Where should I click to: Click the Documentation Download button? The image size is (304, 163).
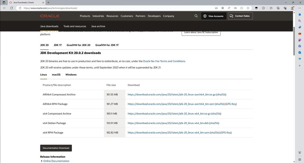(x=56, y=148)
